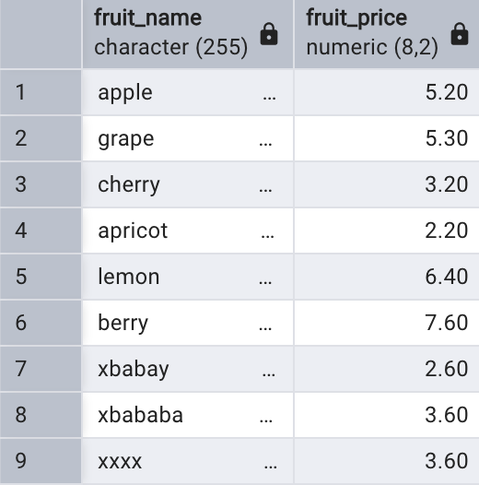Click the lock icon in fruit_name header
The width and height of the screenshot is (479, 485).
tap(269, 34)
